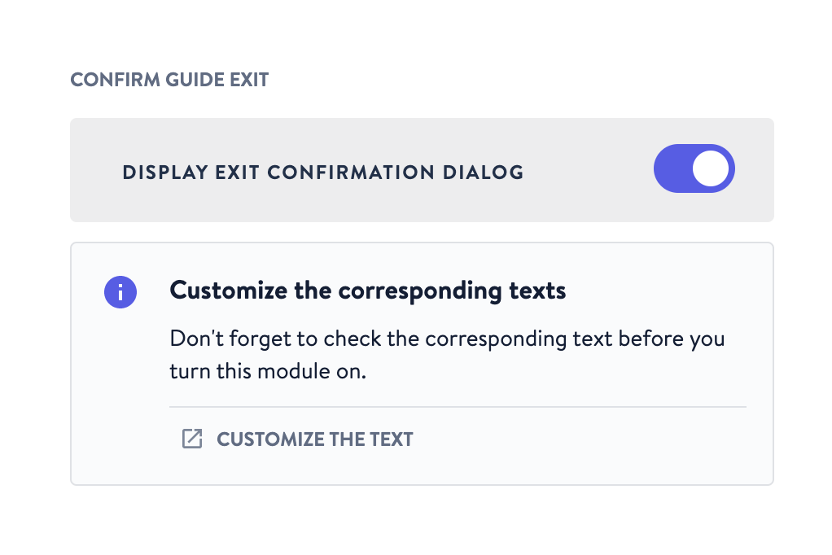Click the word "Customize" in the bold heading
832x555 pixels.
(x=219, y=291)
